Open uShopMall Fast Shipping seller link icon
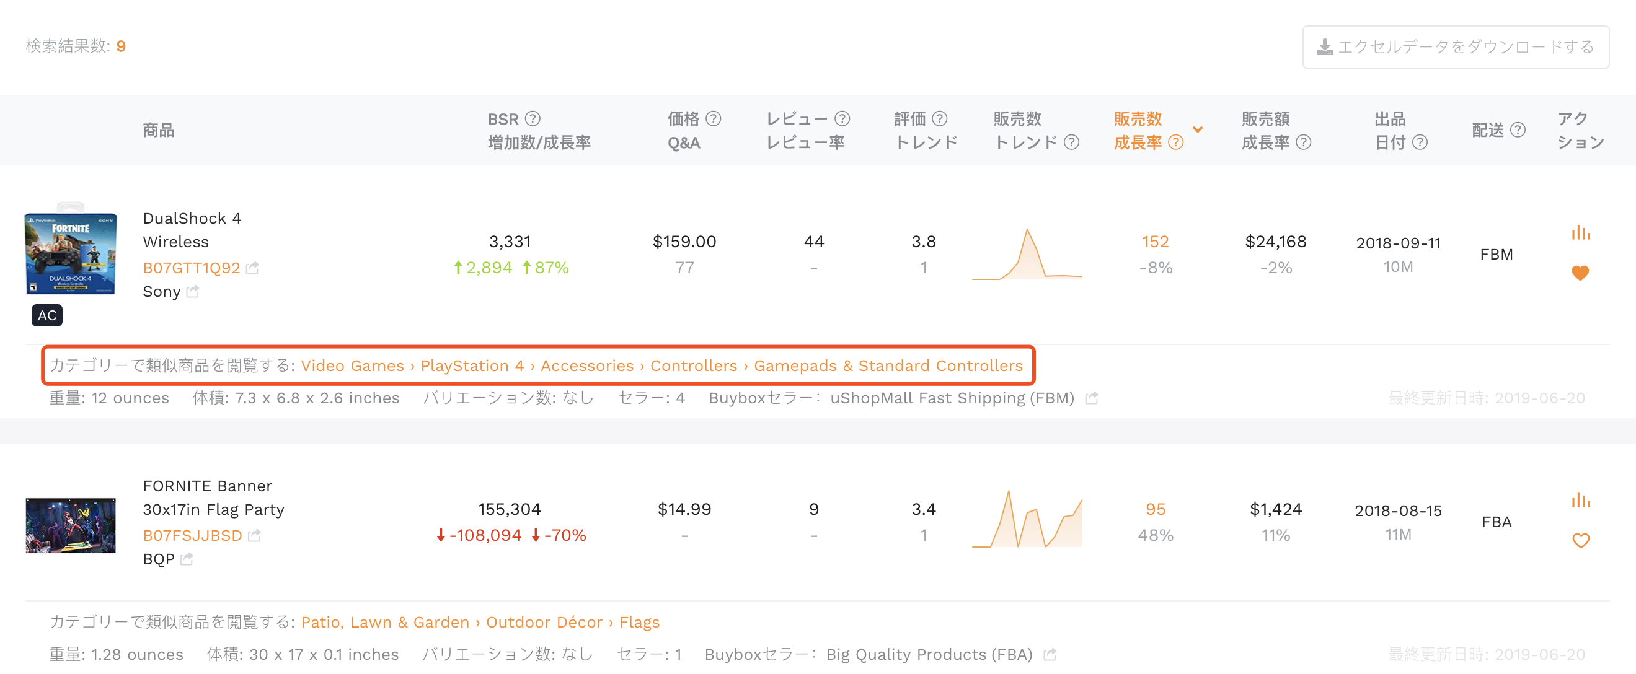Viewport: 1636px width, 674px height. click(x=1092, y=398)
